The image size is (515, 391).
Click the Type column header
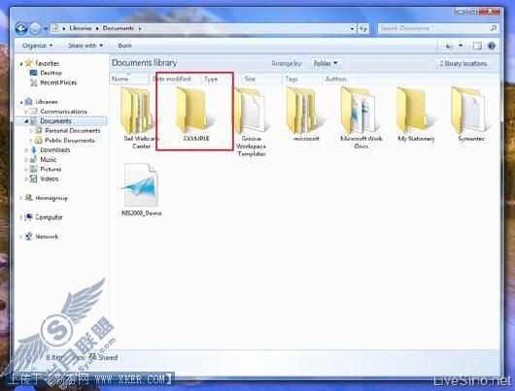coord(211,79)
